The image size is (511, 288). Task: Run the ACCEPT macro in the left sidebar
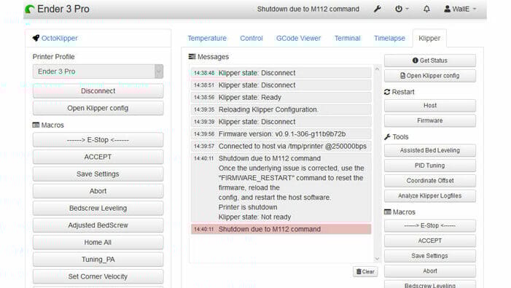(x=98, y=157)
